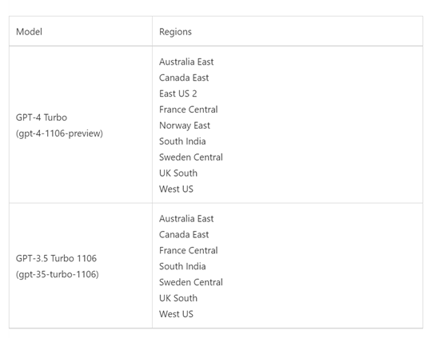Select Australia East under GPT-4 Turbo
Viewport: 443px width, 338px height.
click(186, 62)
